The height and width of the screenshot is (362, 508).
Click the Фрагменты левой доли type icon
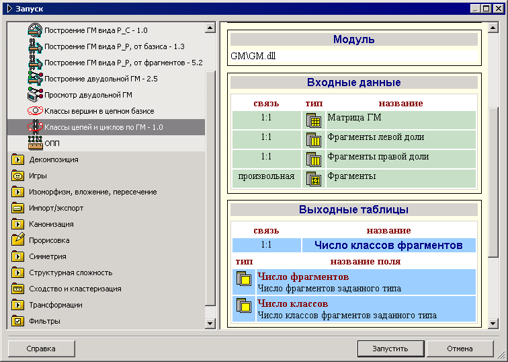(x=313, y=140)
